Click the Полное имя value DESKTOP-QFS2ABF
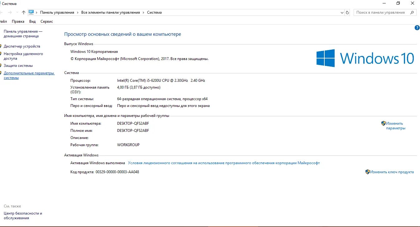Screen dimensions: 420x227 click(133, 131)
